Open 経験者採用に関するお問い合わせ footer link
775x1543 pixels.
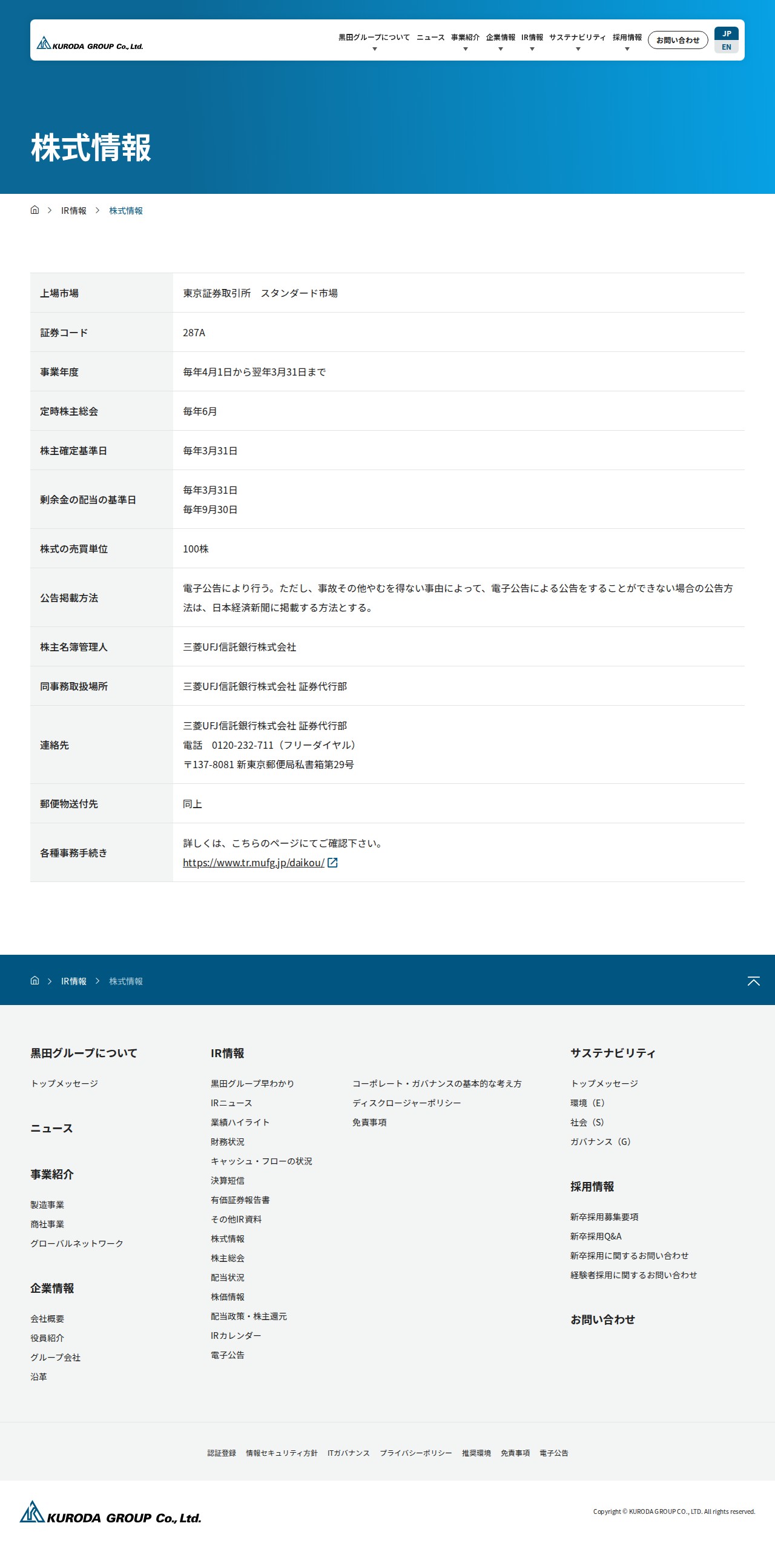633,1275
